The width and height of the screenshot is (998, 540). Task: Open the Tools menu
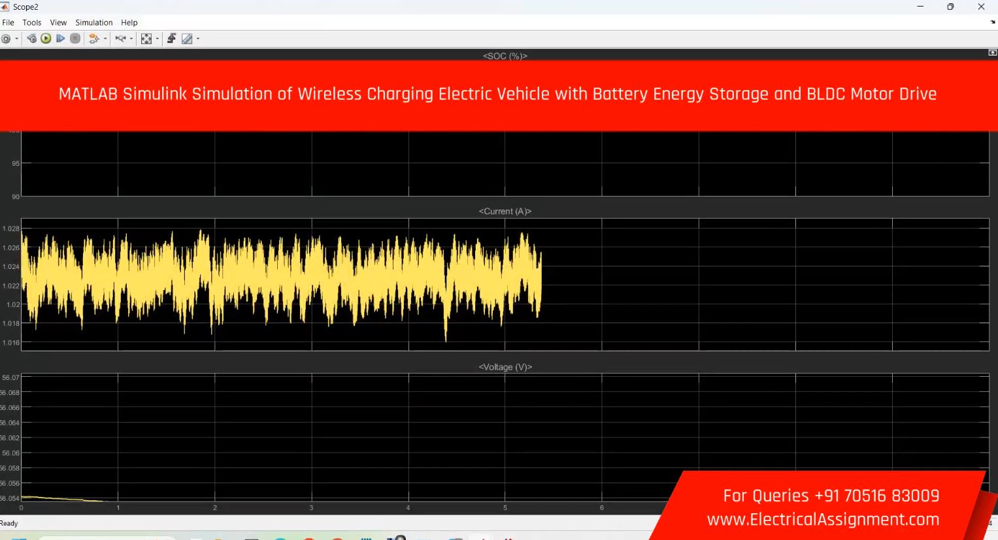[31, 22]
